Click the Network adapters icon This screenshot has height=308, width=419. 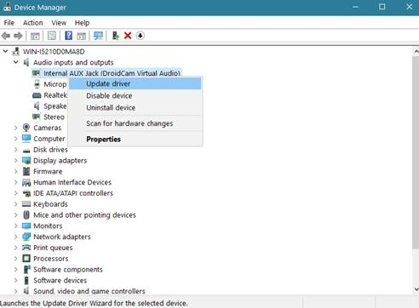(x=26, y=237)
